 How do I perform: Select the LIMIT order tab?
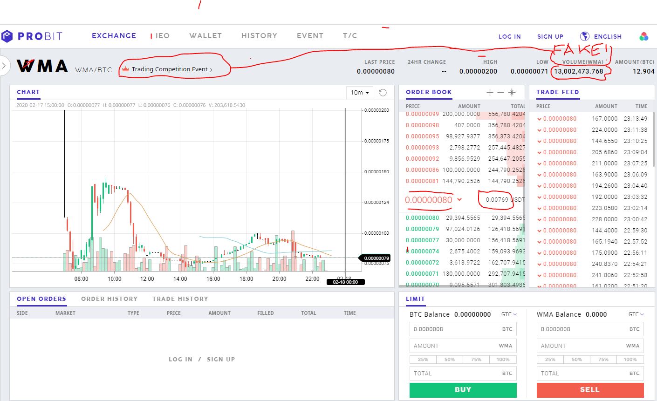[x=415, y=299]
